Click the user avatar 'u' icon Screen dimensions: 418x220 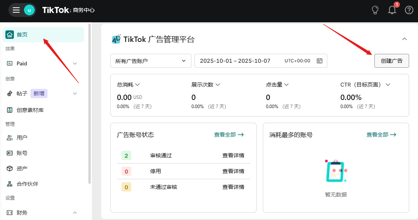[29, 10]
